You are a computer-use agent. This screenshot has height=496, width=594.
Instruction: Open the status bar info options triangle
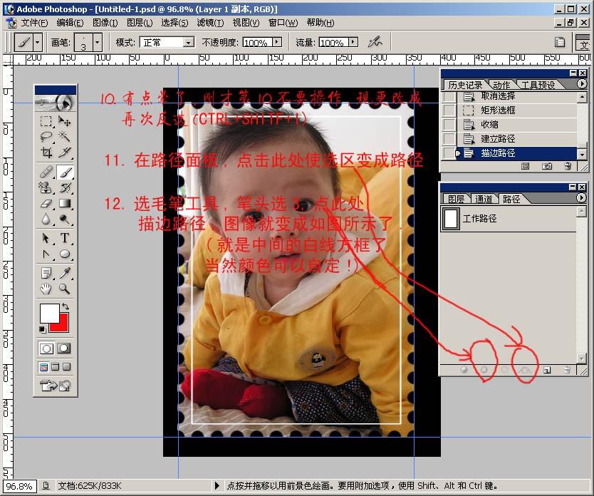(x=217, y=485)
